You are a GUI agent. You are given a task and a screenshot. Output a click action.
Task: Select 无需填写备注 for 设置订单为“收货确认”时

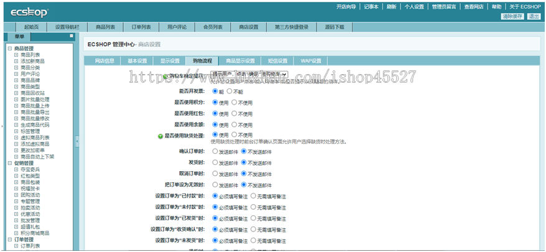253,230
